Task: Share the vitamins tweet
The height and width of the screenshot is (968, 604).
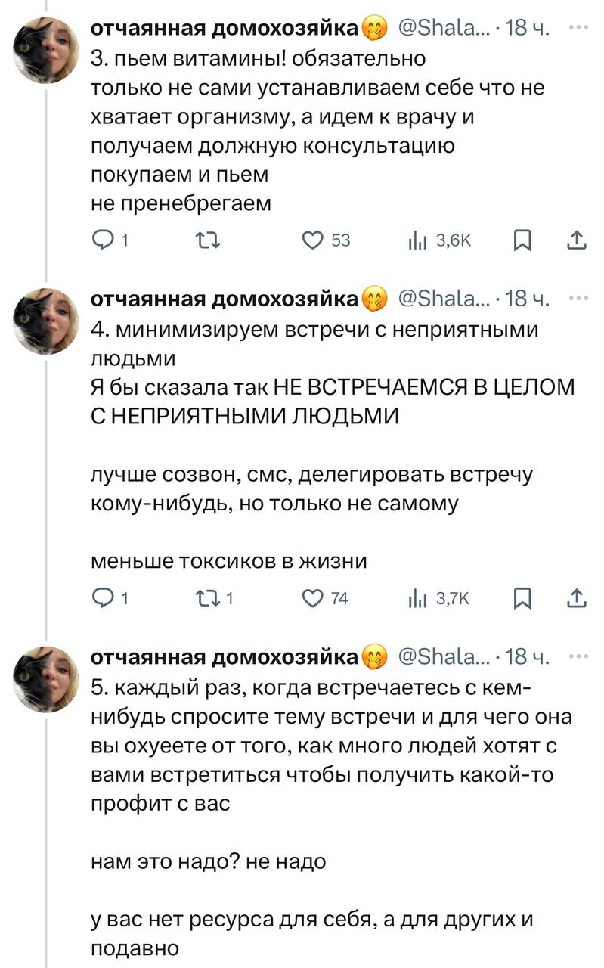Action: (x=576, y=240)
